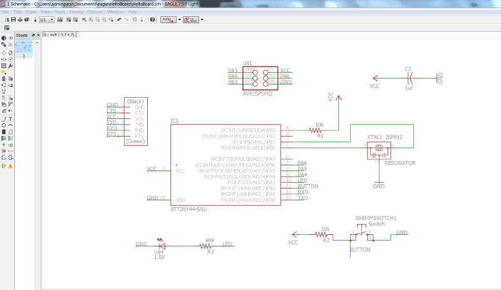Viewport: 501px width, 290px height.
Task: Open the Library menu
Action: click(76, 12)
